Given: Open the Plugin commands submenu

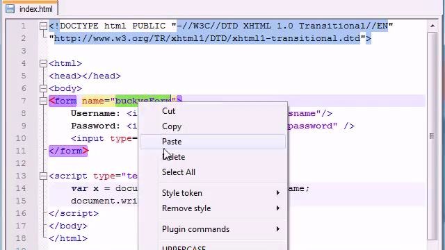Looking at the screenshot, I should (x=213, y=229).
